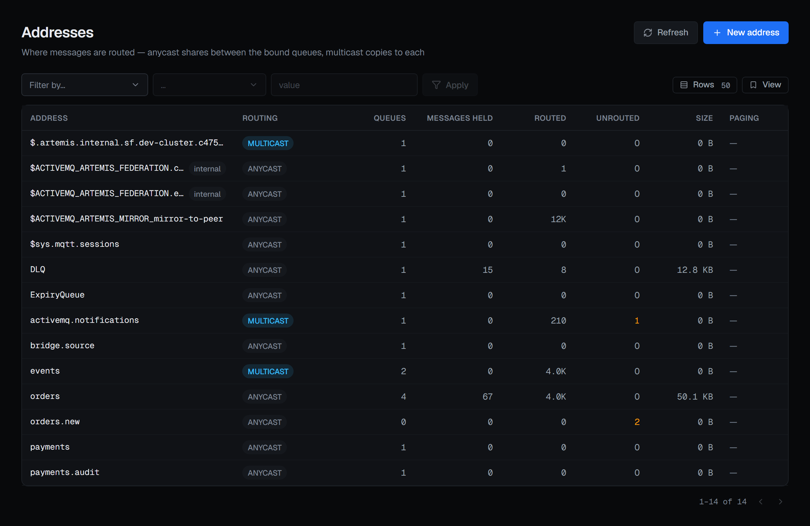Go to the previous page arrow
This screenshot has width=810, height=526.
(761, 502)
